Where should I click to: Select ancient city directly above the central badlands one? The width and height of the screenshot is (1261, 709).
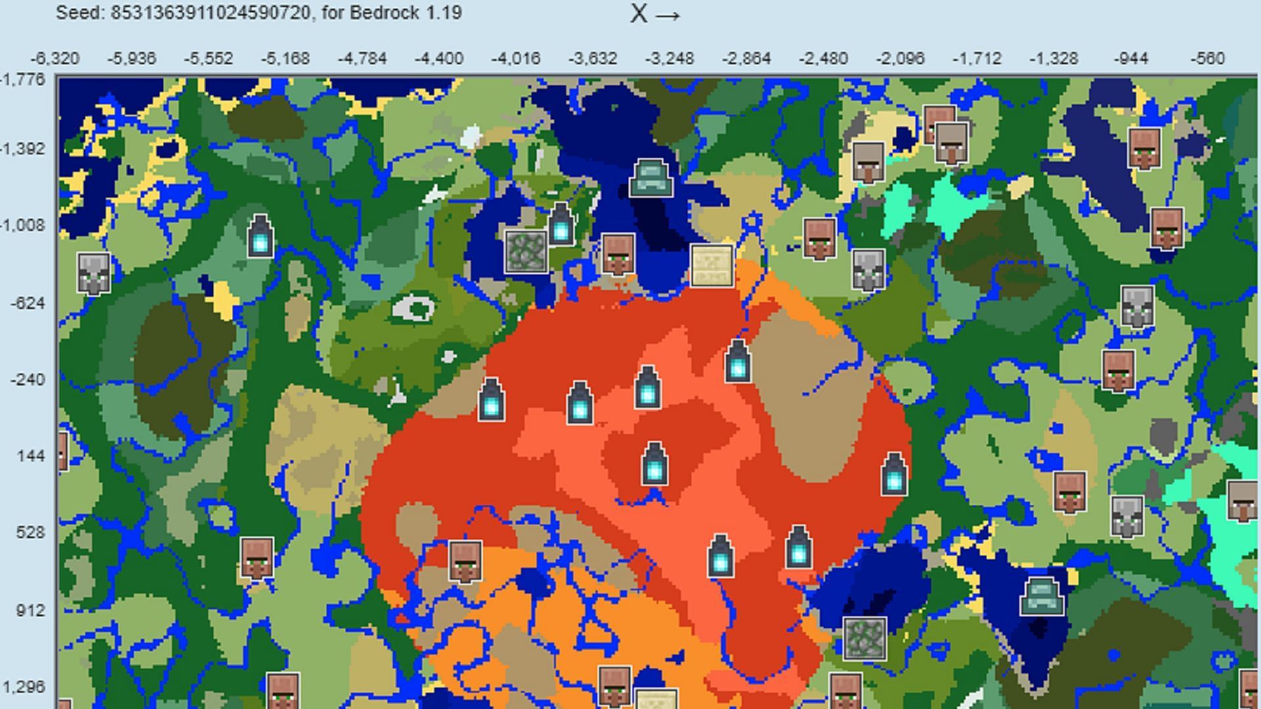click(648, 387)
